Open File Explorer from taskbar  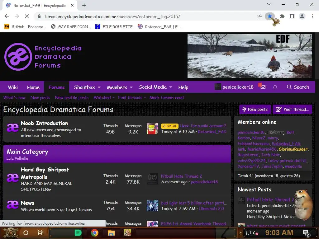[111, 233]
